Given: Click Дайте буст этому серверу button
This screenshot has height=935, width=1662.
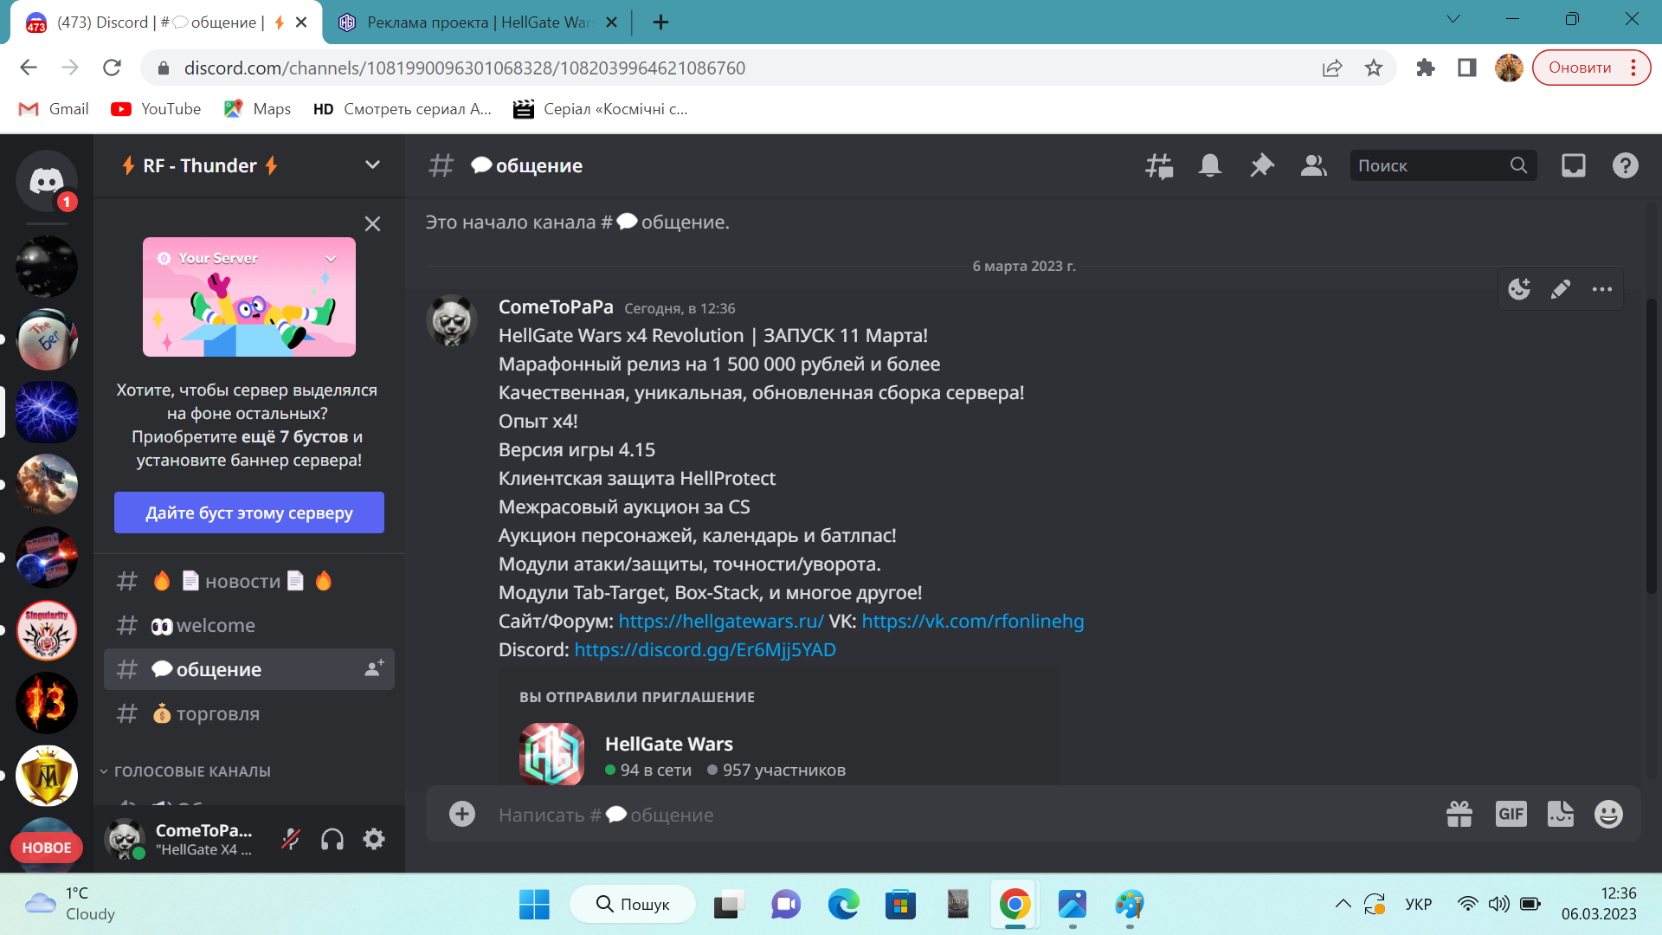Looking at the screenshot, I should 249,513.
